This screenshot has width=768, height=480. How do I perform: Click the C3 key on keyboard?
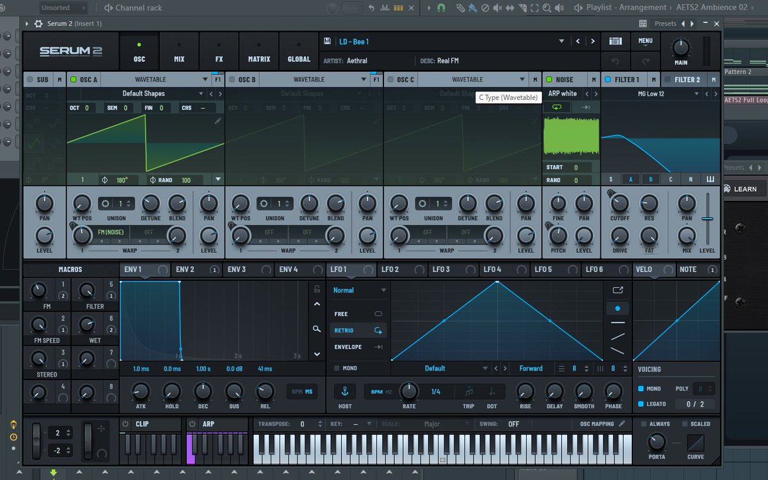[443, 449]
